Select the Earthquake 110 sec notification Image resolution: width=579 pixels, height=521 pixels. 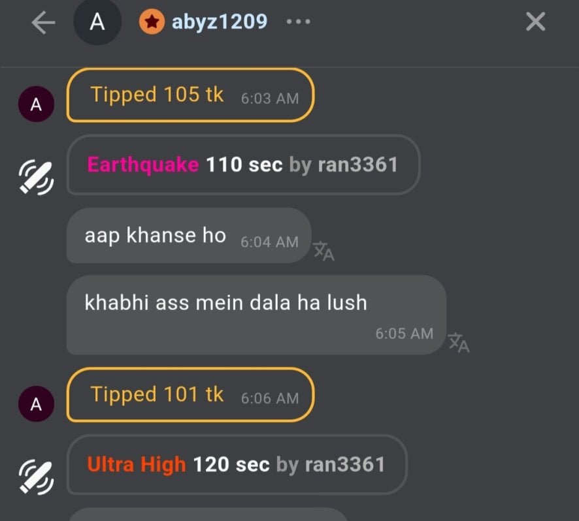click(243, 165)
